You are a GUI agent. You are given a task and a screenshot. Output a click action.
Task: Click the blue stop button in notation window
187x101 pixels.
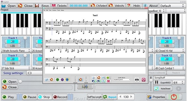67,80
